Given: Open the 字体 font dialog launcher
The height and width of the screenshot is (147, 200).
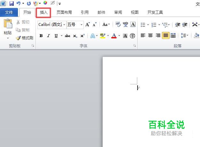Looking at the screenshot, I should (x=134, y=46).
